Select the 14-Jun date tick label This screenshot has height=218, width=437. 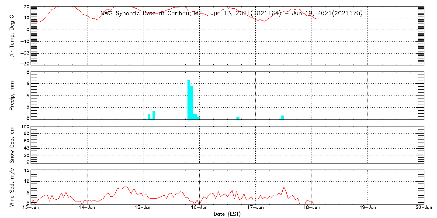pos(87,208)
